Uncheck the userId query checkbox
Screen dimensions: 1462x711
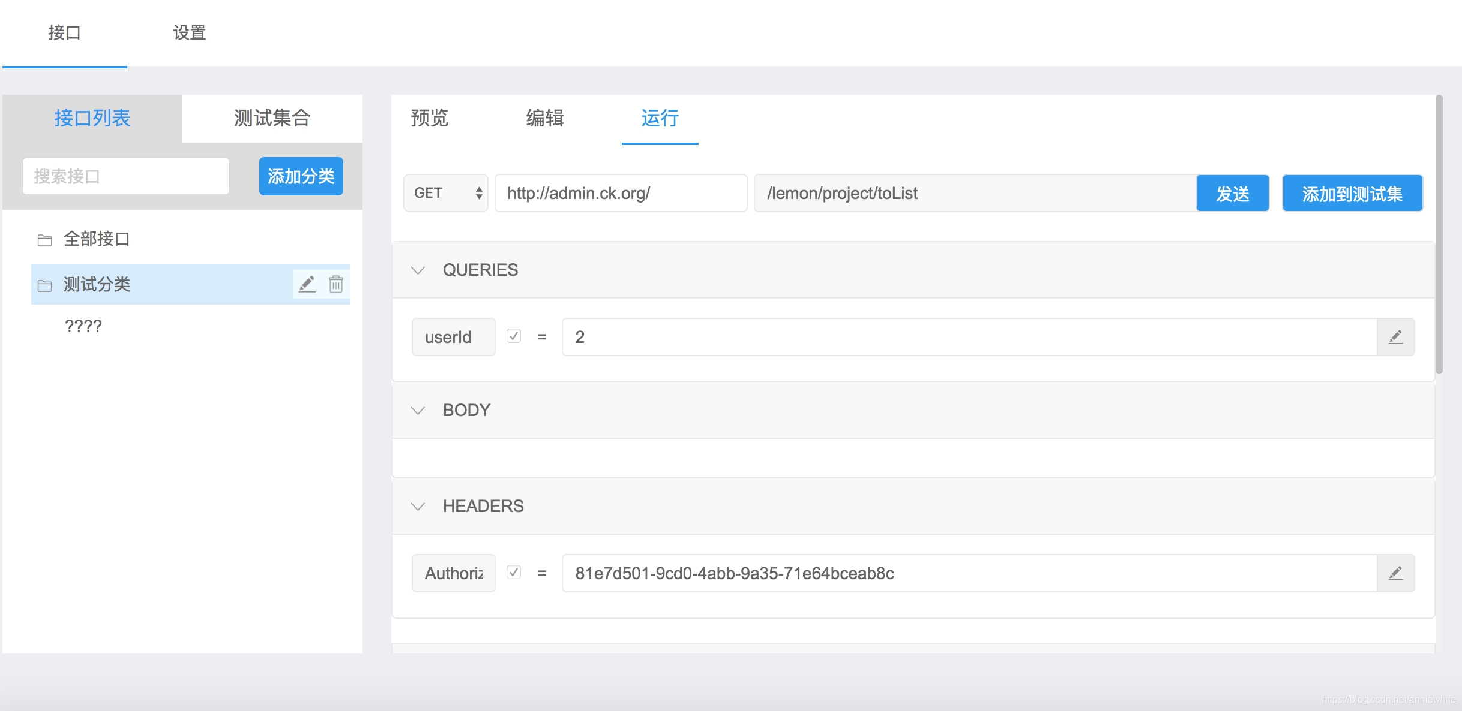click(x=514, y=336)
